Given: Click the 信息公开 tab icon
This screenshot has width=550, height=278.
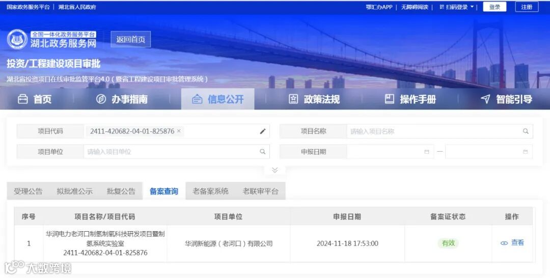Looking at the screenshot, I should tap(197, 99).
